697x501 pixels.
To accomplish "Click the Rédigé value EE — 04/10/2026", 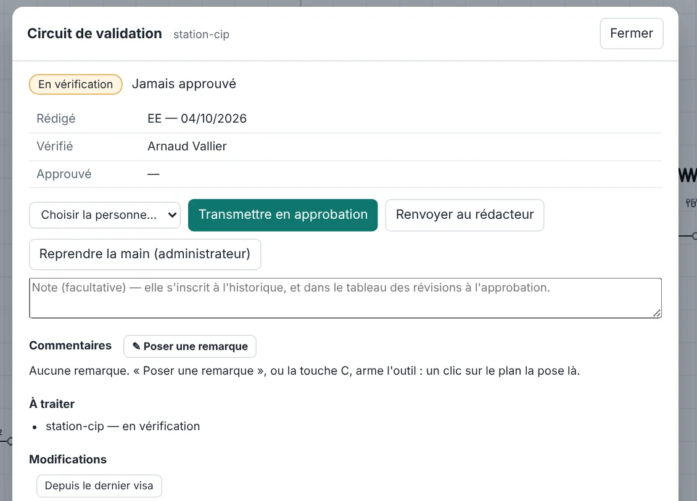I will pyautogui.click(x=197, y=118).
